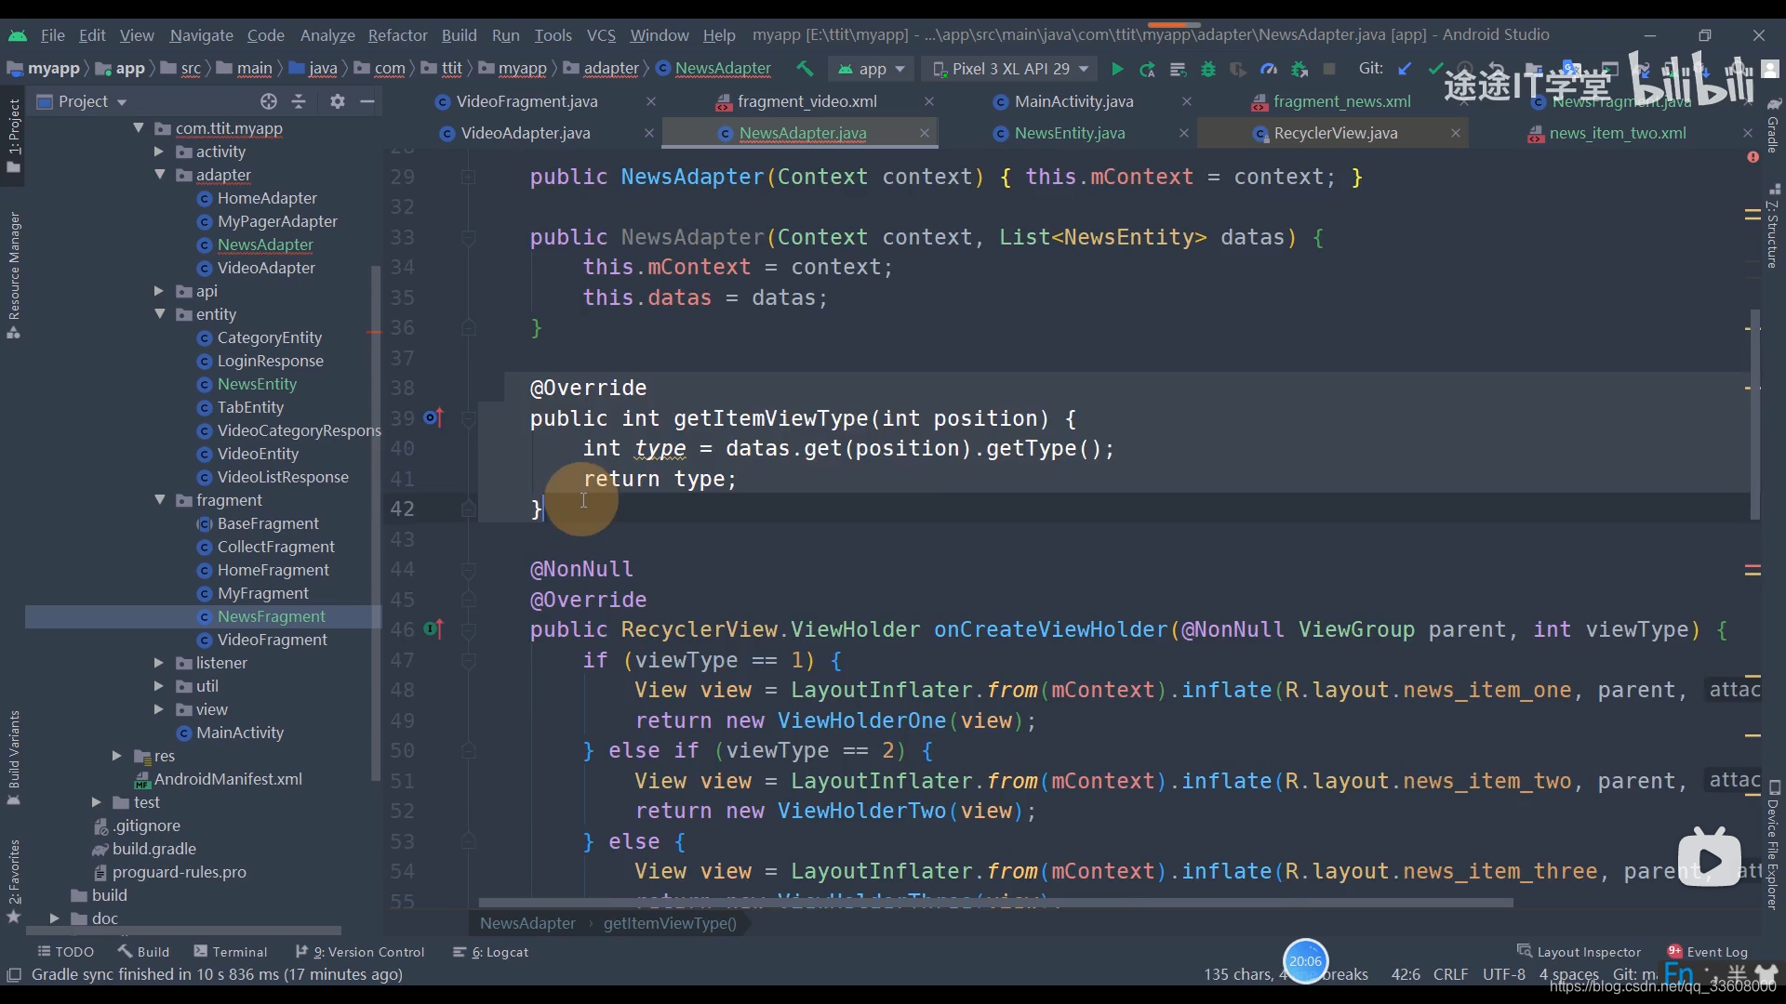Viewport: 1786px width, 1004px height.
Task: Click the Make Project hammer icon
Action: tap(805, 69)
